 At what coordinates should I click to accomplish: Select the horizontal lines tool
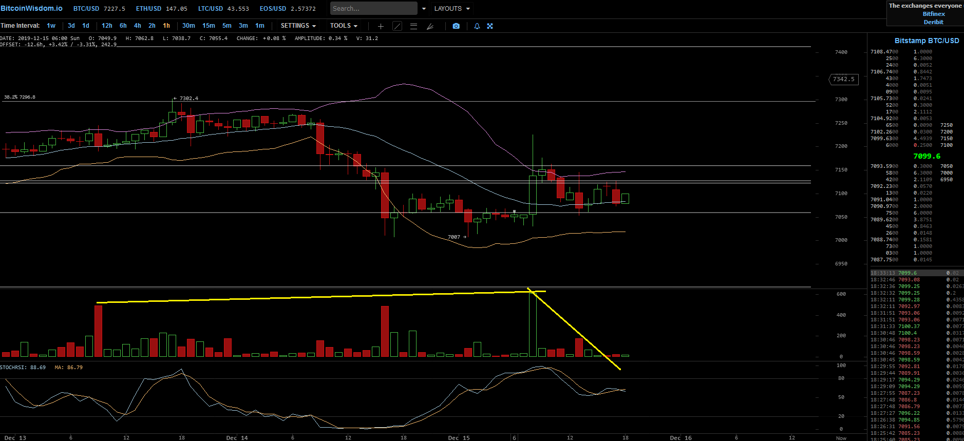point(413,26)
